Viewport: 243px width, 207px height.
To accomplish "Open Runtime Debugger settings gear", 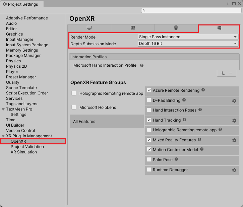I will pos(234,170).
